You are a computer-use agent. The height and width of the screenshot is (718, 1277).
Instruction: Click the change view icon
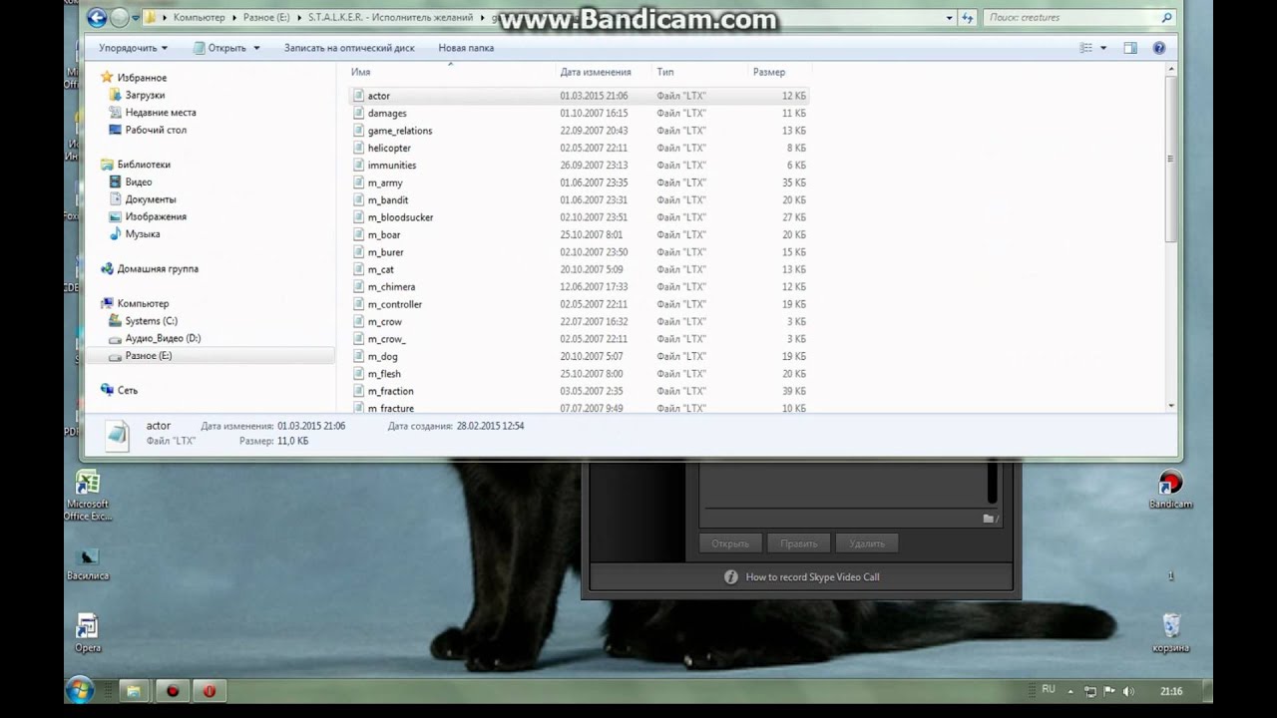coord(1086,48)
